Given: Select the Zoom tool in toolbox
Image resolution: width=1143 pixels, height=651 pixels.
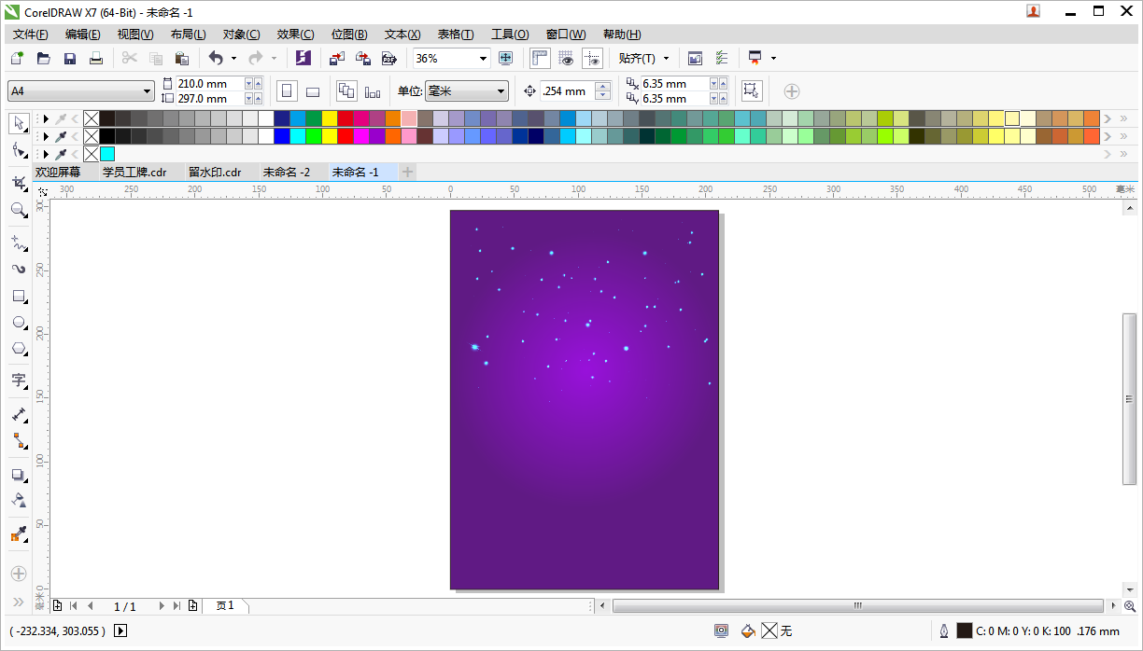Looking at the screenshot, I should 18,210.
